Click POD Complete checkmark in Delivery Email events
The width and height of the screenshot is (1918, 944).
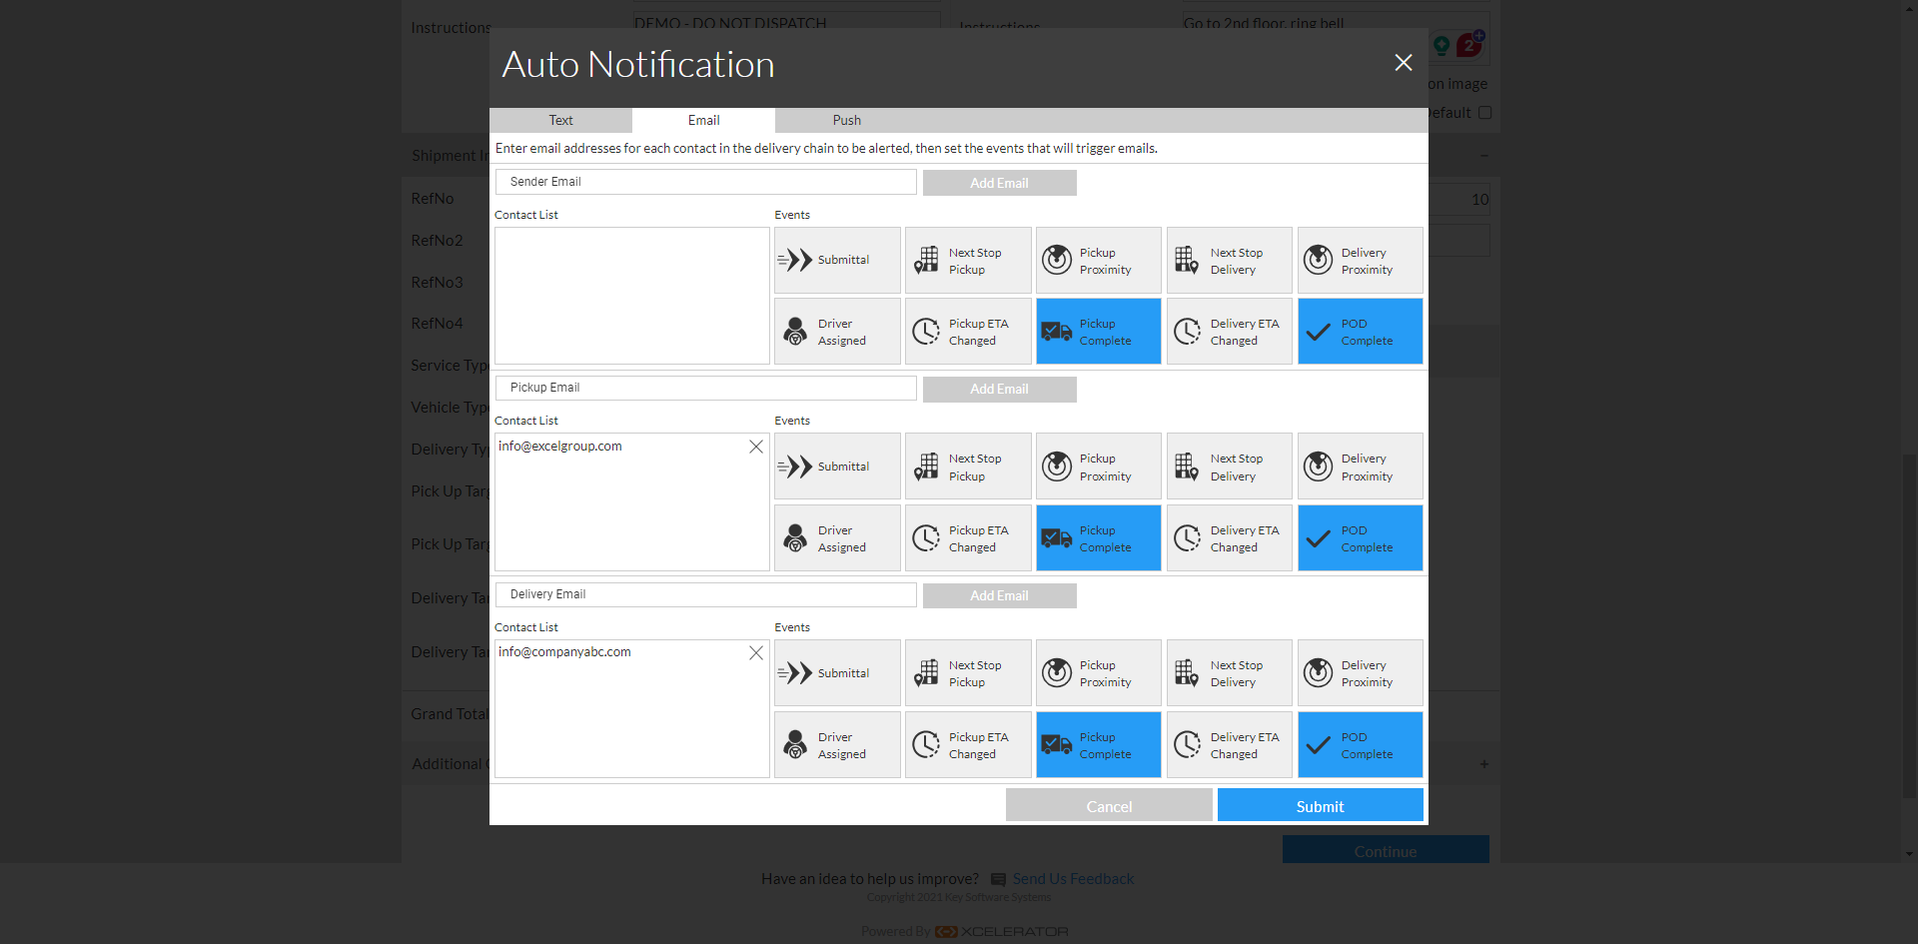[1319, 745]
